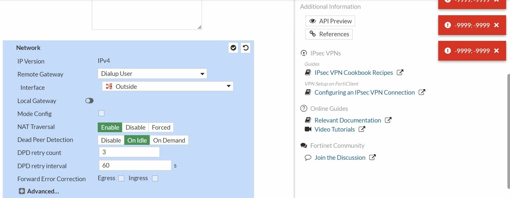Image resolution: width=510 pixels, height=198 pixels.
Task: Set NAT Traversal to Forced
Action: pyautogui.click(x=161, y=127)
